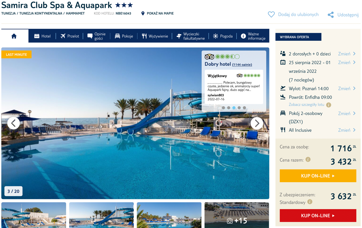
Task: Open the Pogoda tab
Action: (x=223, y=36)
